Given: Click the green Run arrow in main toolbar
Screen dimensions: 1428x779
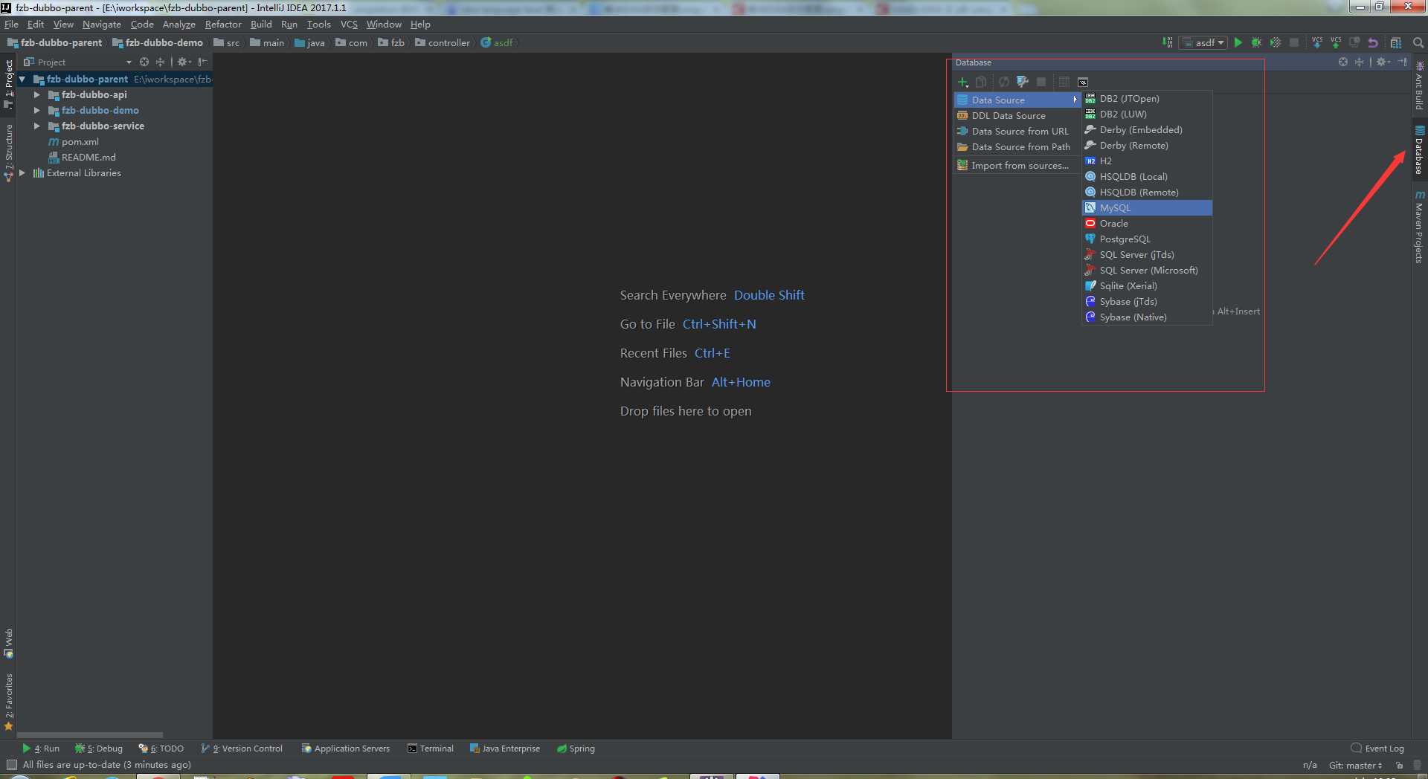Looking at the screenshot, I should 1238,42.
